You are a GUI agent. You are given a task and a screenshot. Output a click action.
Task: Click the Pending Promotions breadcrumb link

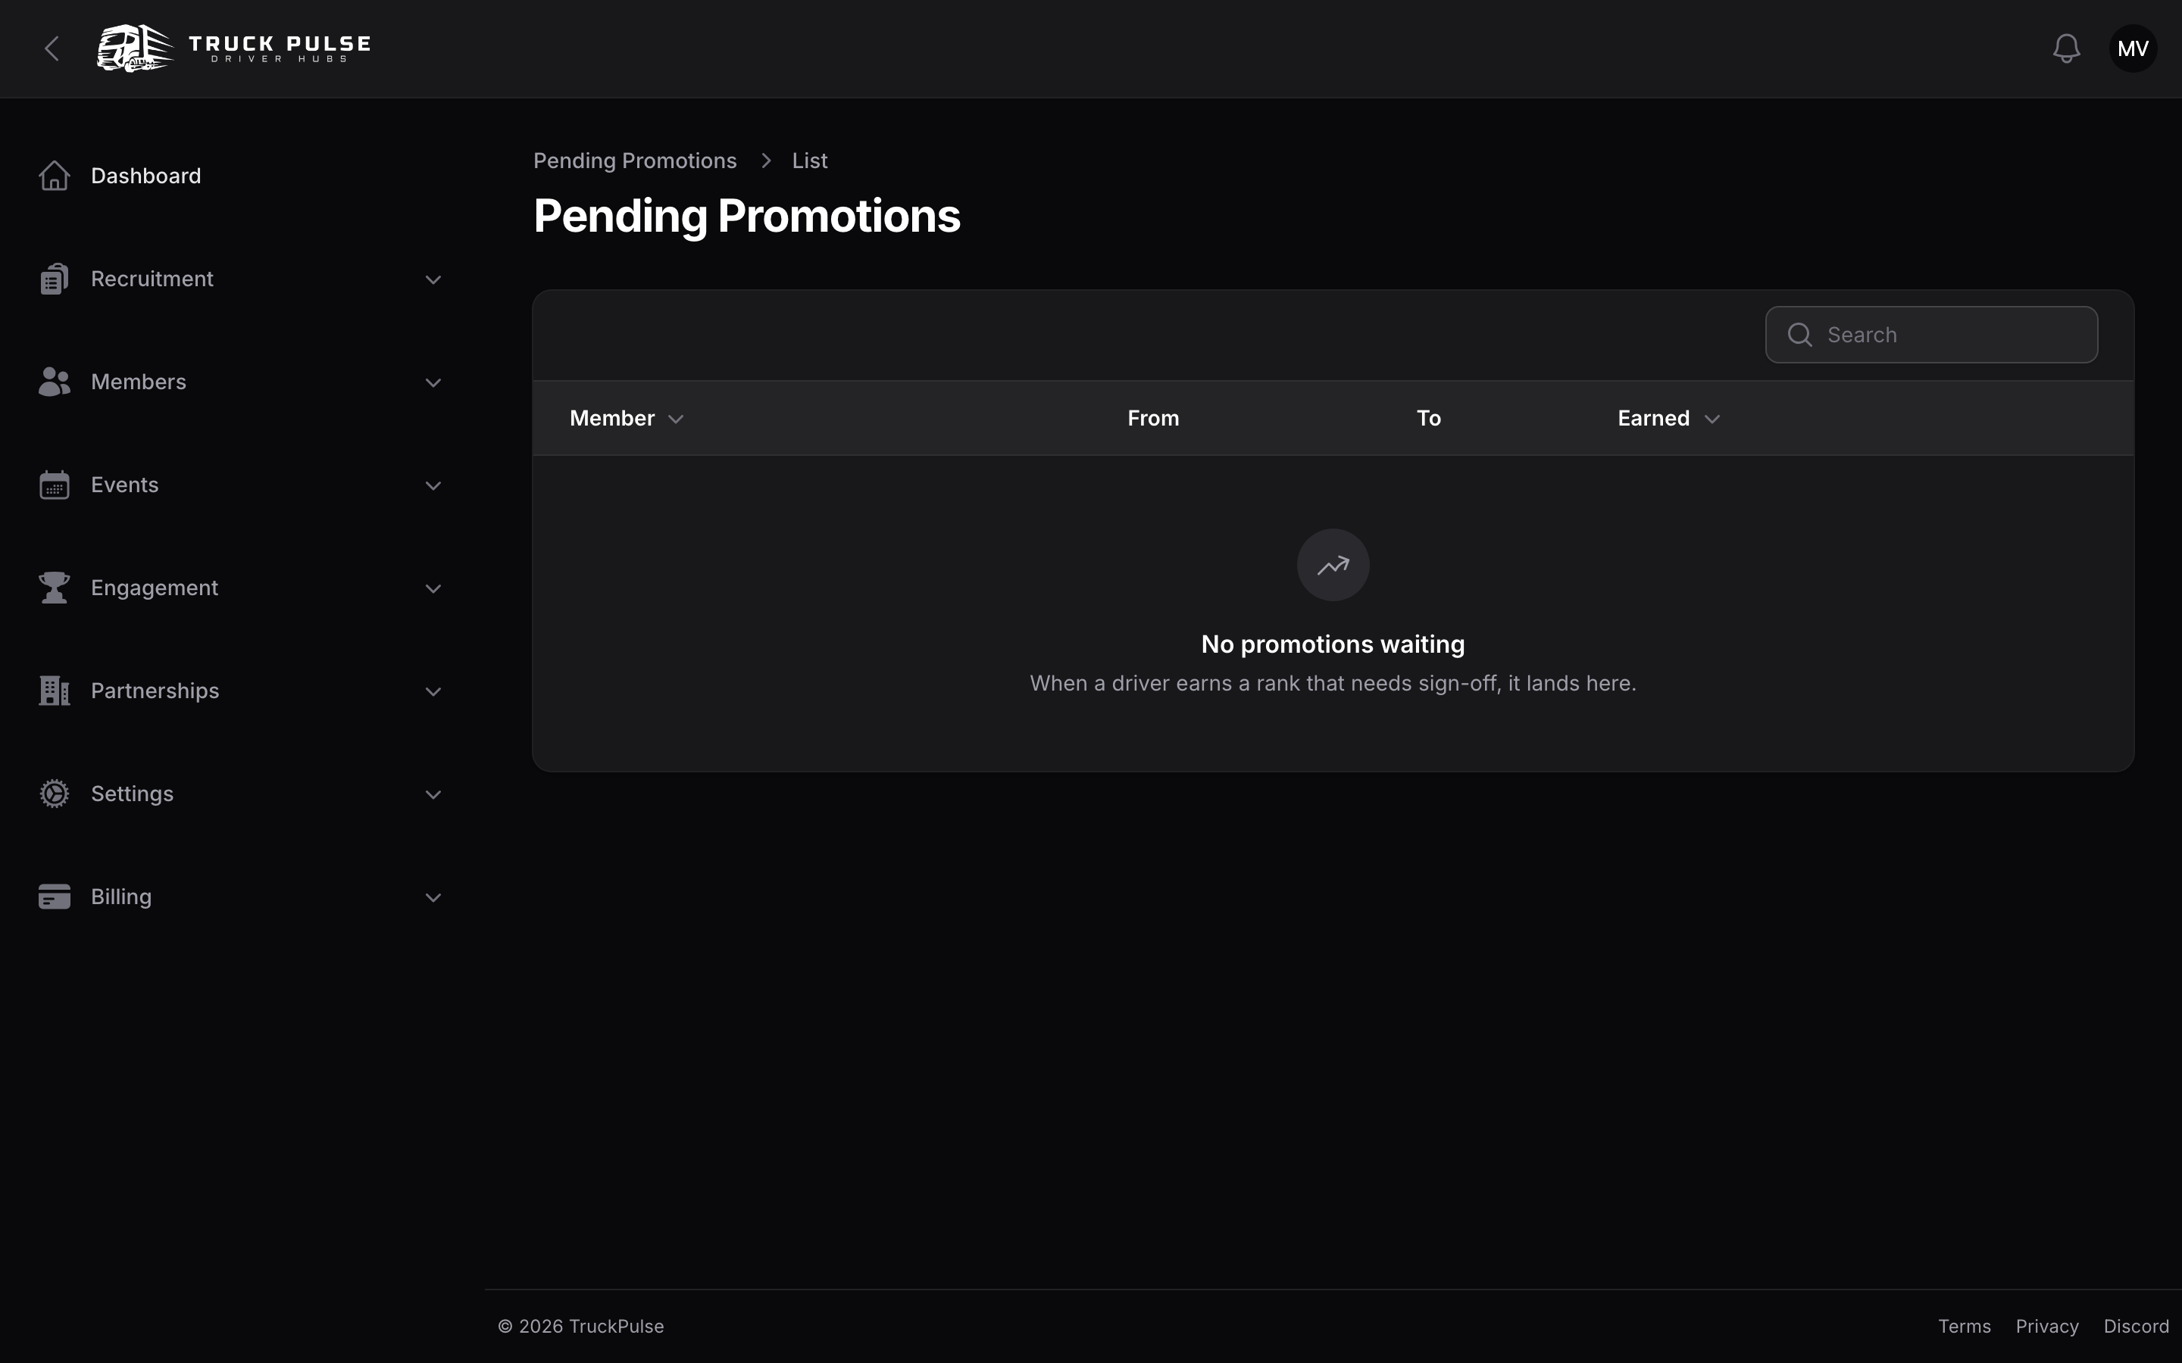coord(635,161)
